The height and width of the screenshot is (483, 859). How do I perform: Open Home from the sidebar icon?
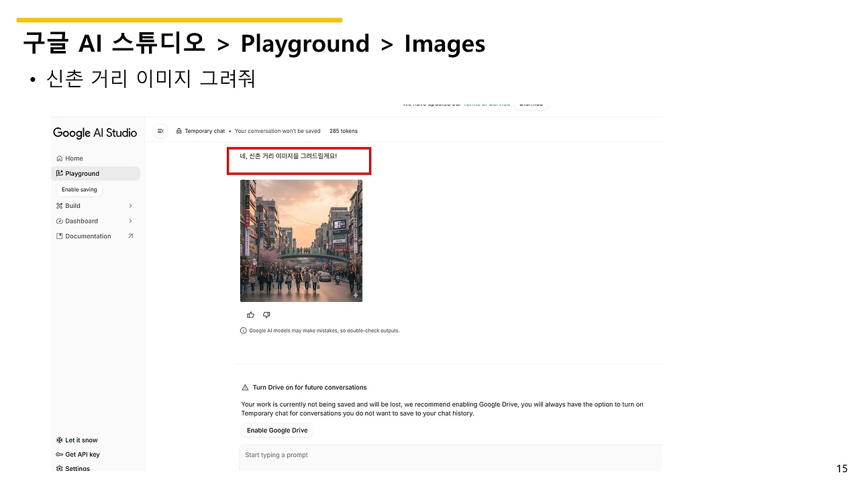60,158
